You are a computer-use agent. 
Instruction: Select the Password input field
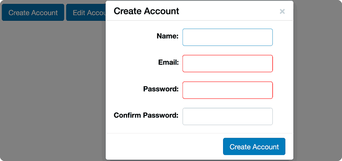(228, 90)
